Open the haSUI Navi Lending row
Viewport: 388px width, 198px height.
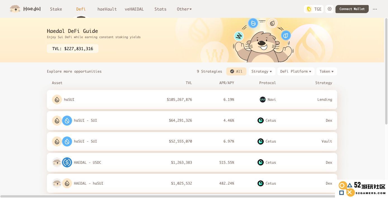(x=192, y=99)
